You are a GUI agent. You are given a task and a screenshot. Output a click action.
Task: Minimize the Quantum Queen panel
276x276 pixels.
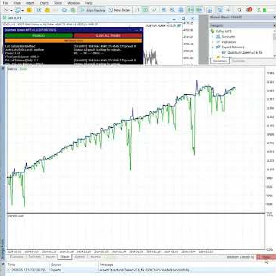click(136, 30)
